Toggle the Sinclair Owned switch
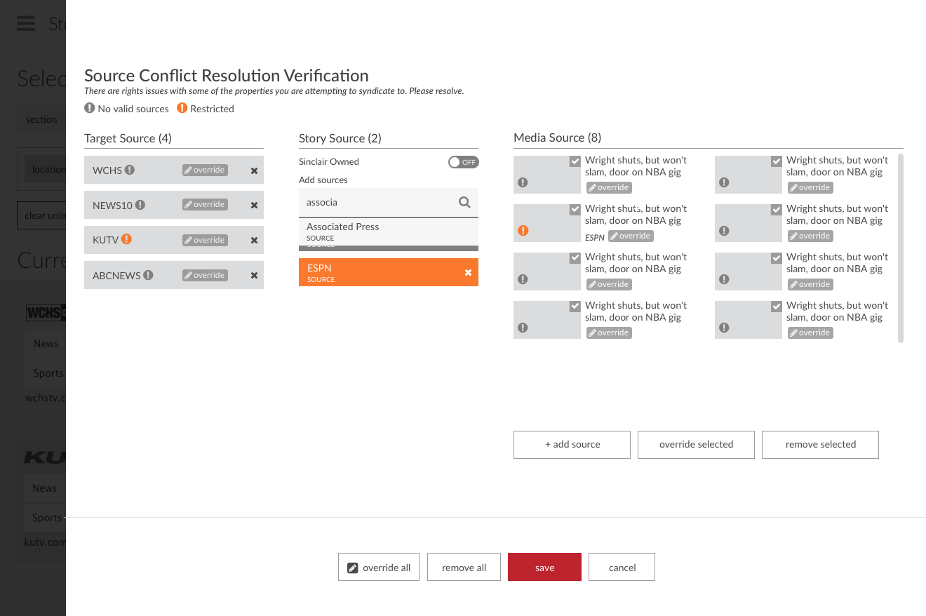 point(463,162)
